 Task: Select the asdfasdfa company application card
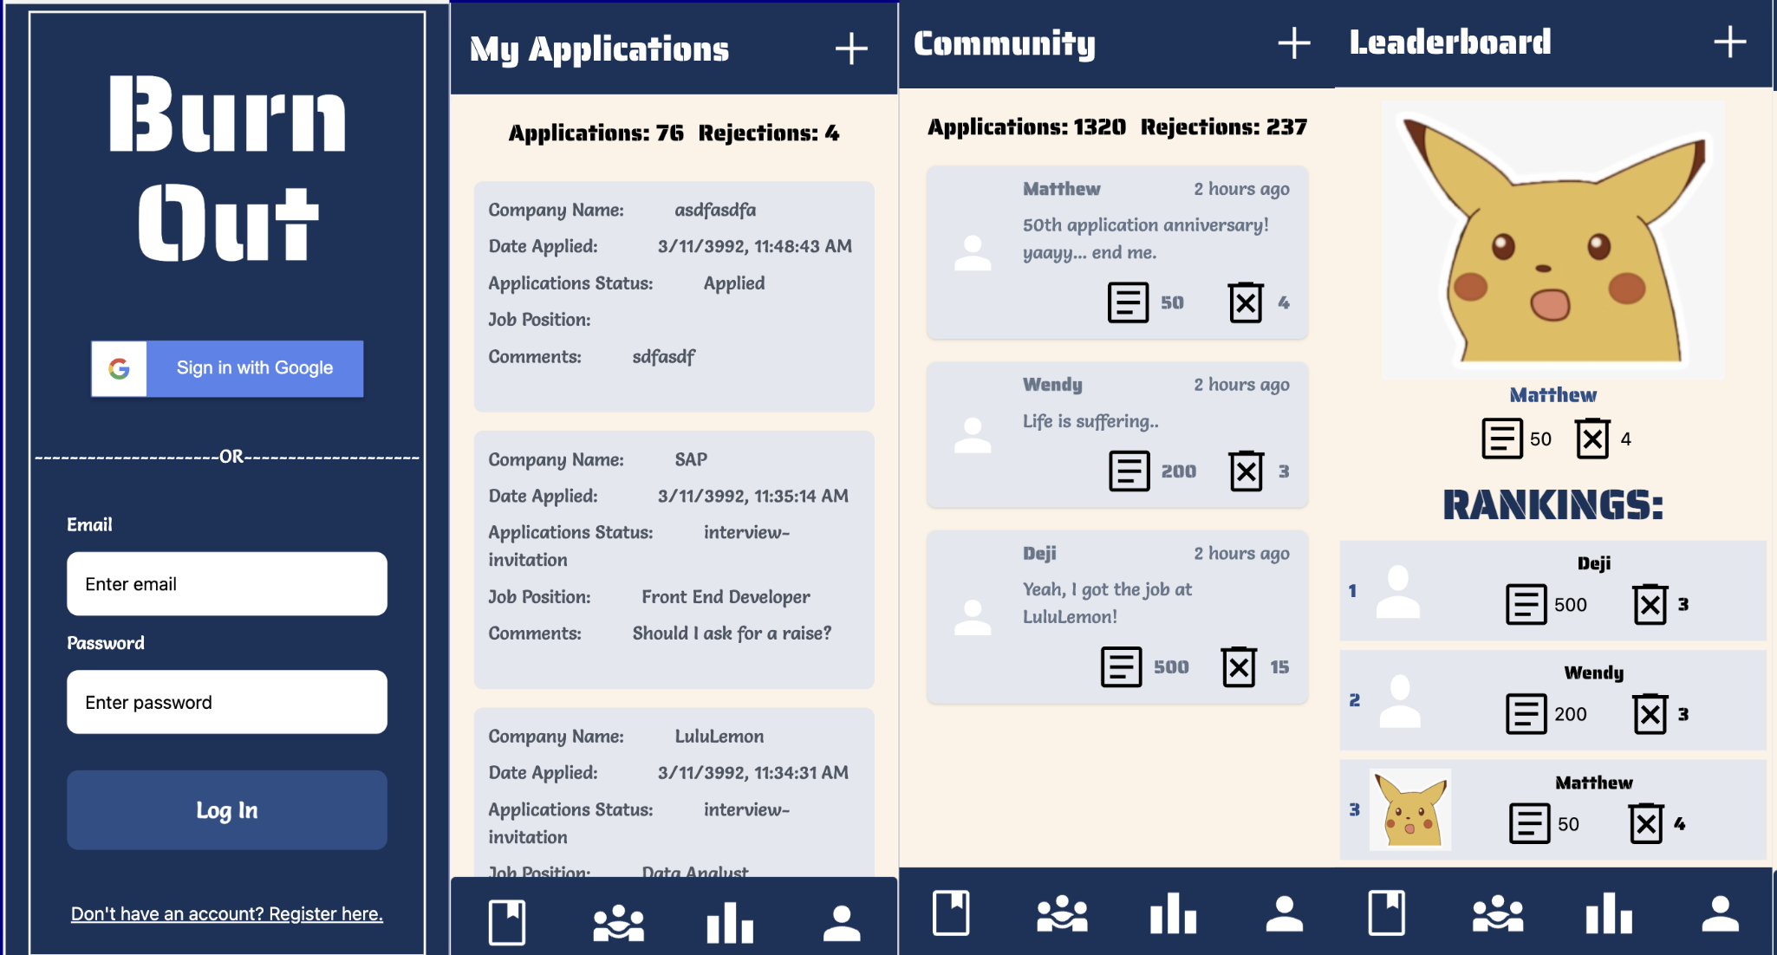[674, 296]
